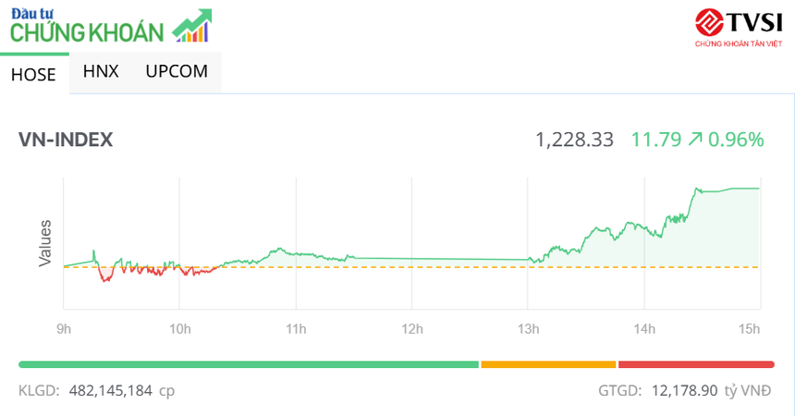This screenshot has width=795, height=416.
Task: Click the red decliners bar segment
Action: (x=696, y=364)
